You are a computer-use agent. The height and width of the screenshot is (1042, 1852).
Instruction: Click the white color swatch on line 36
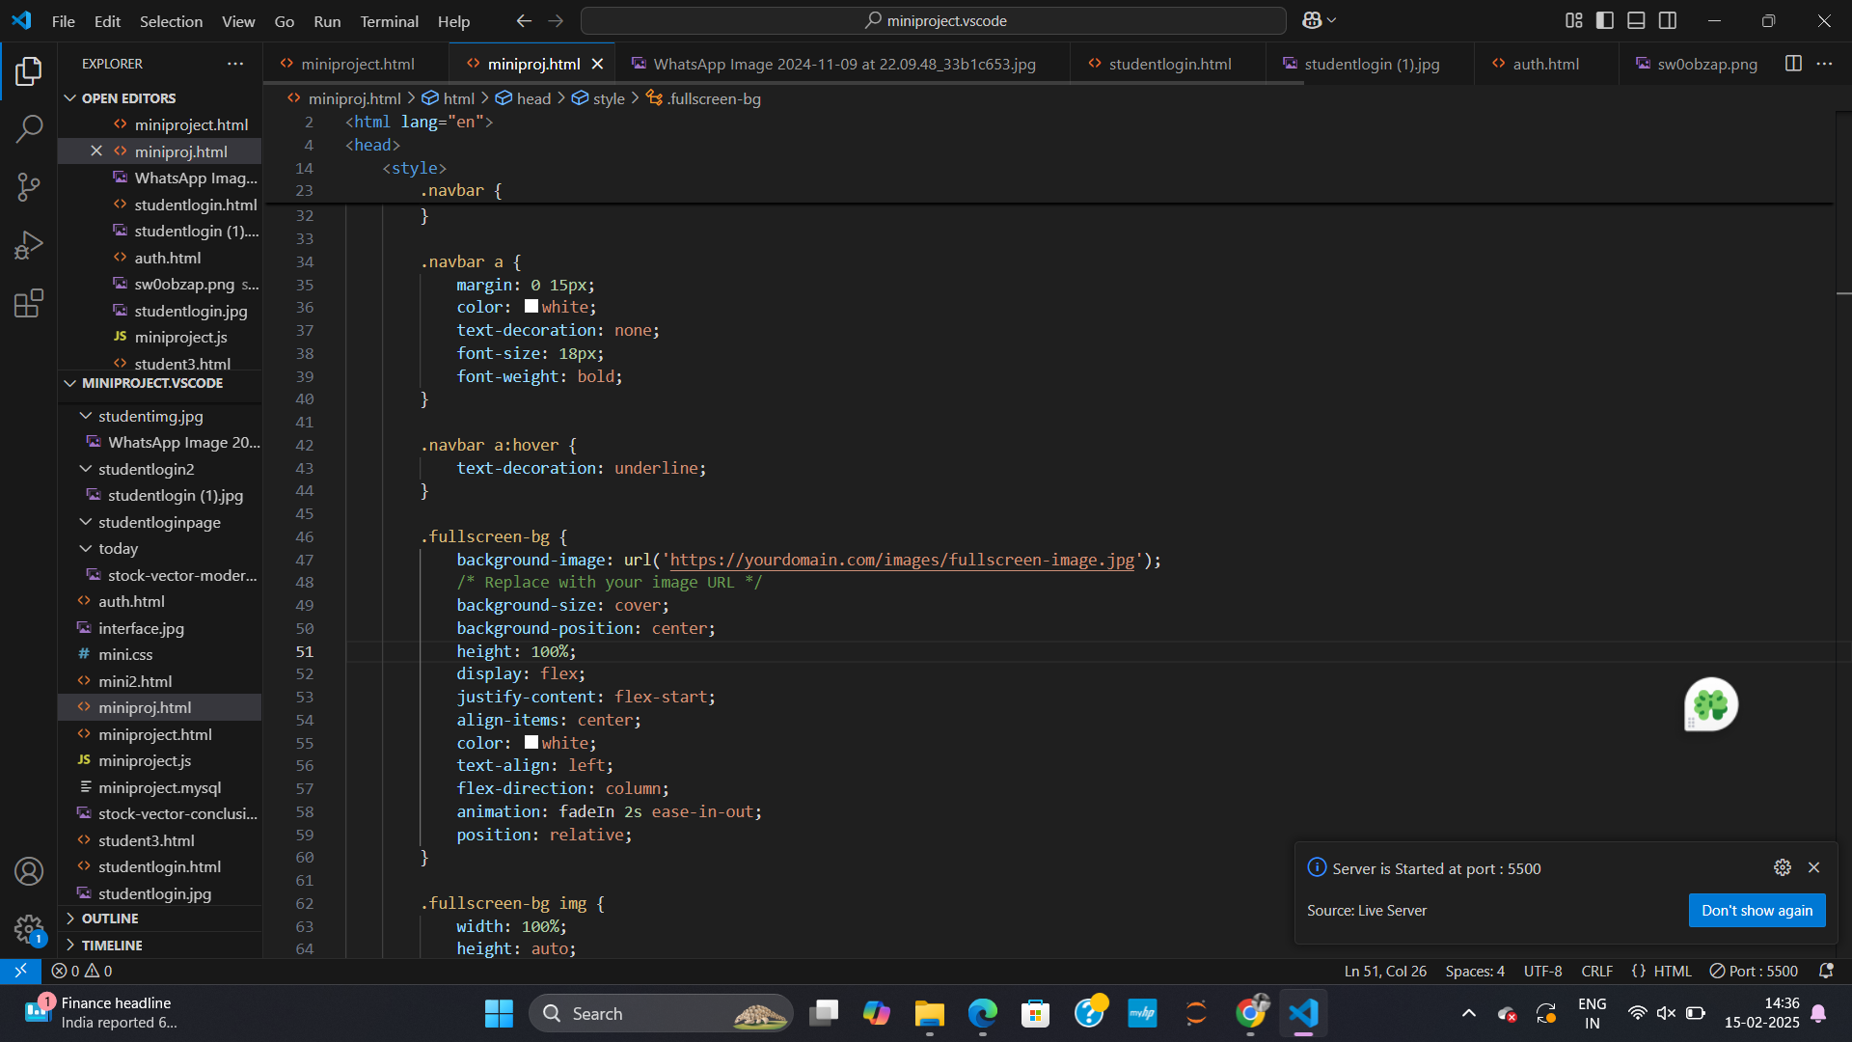pos(531,307)
